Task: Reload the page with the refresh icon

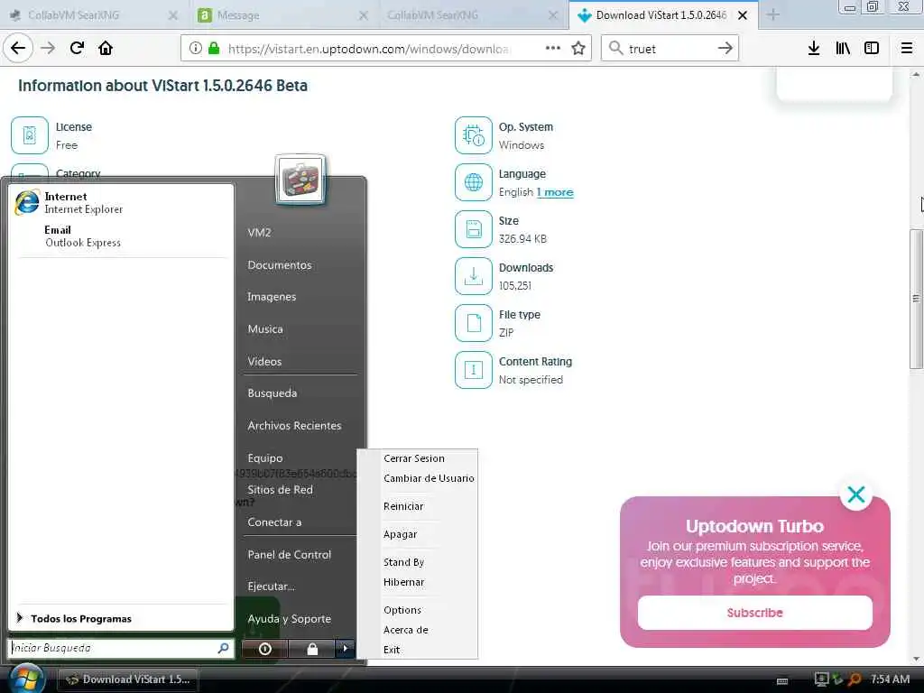Action: coord(78,48)
